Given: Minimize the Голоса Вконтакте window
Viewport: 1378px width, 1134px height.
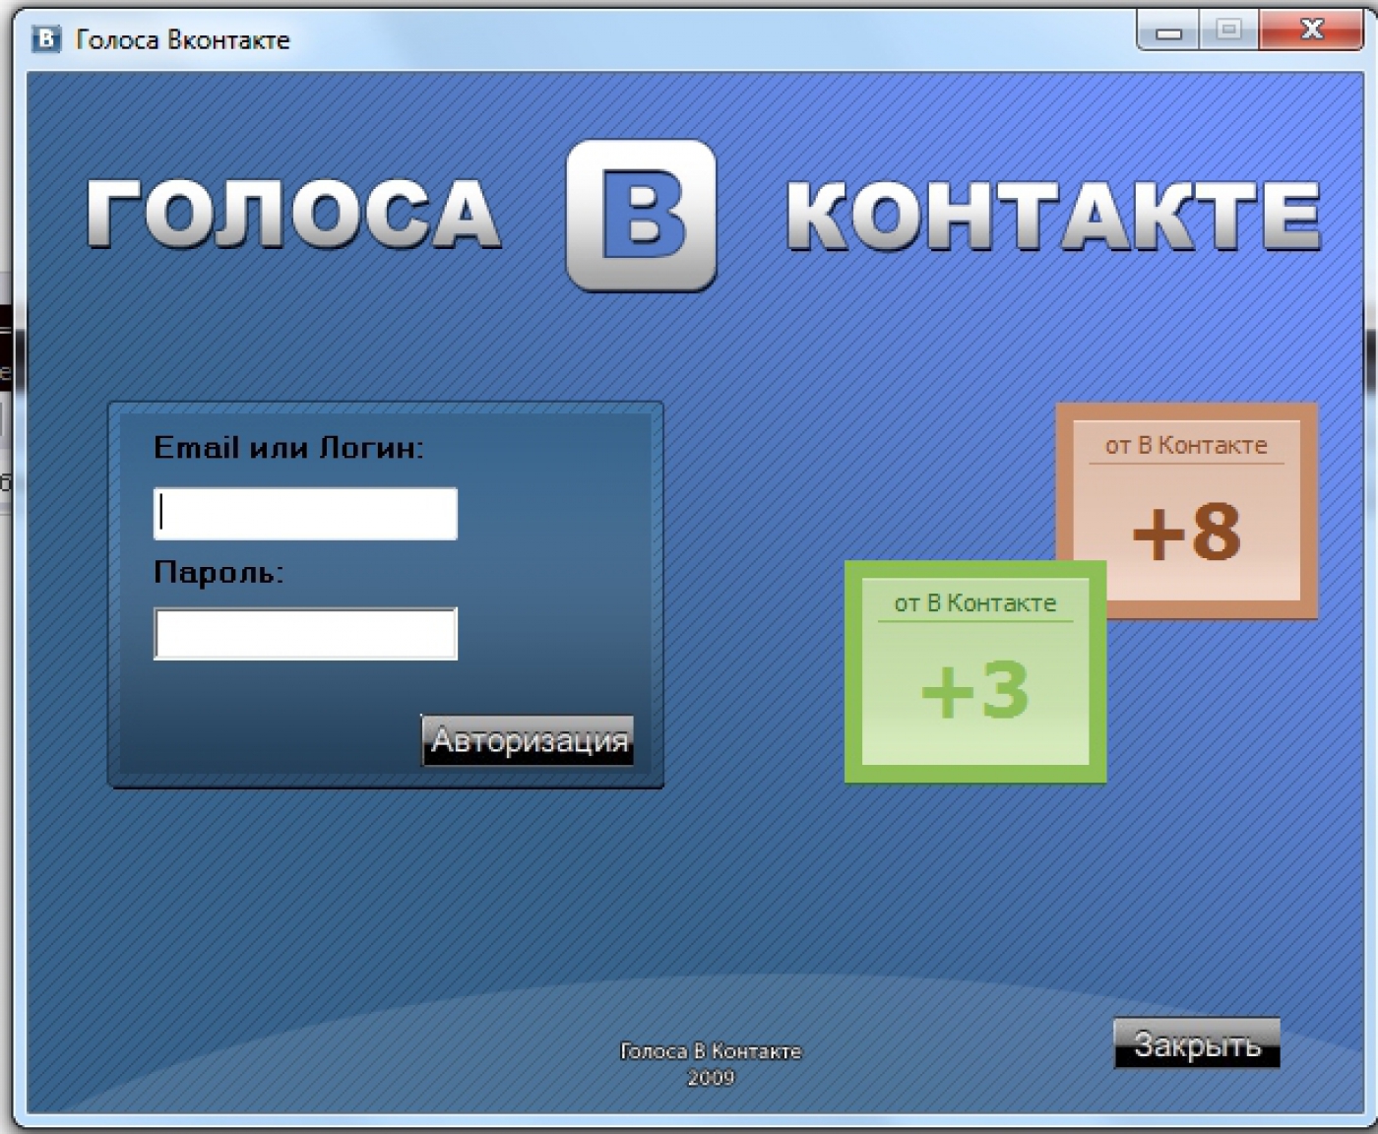Looking at the screenshot, I should (1168, 31).
